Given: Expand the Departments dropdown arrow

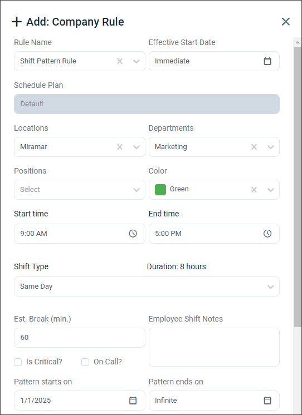Looking at the screenshot, I should [271, 147].
